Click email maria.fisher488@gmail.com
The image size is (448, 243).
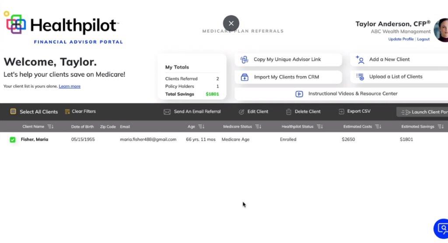(x=148, y=140)
